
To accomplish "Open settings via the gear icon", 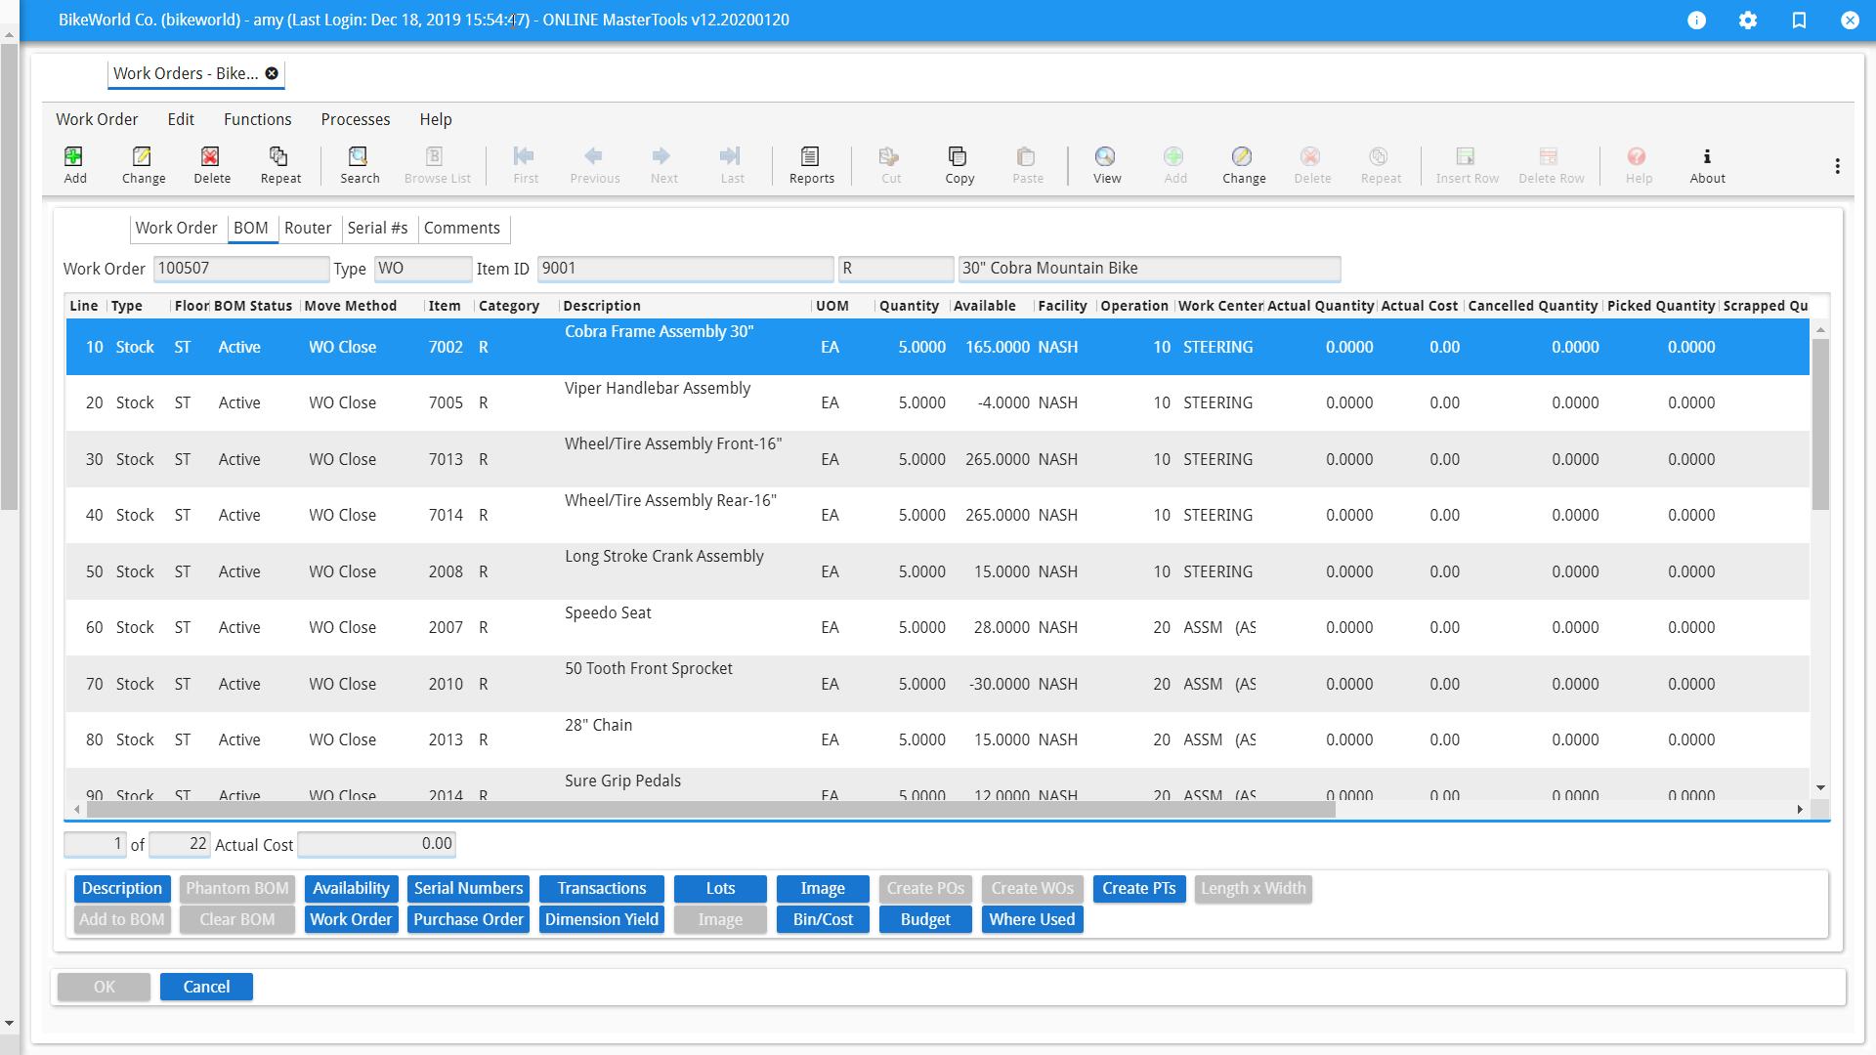I will pos(1748,20).
